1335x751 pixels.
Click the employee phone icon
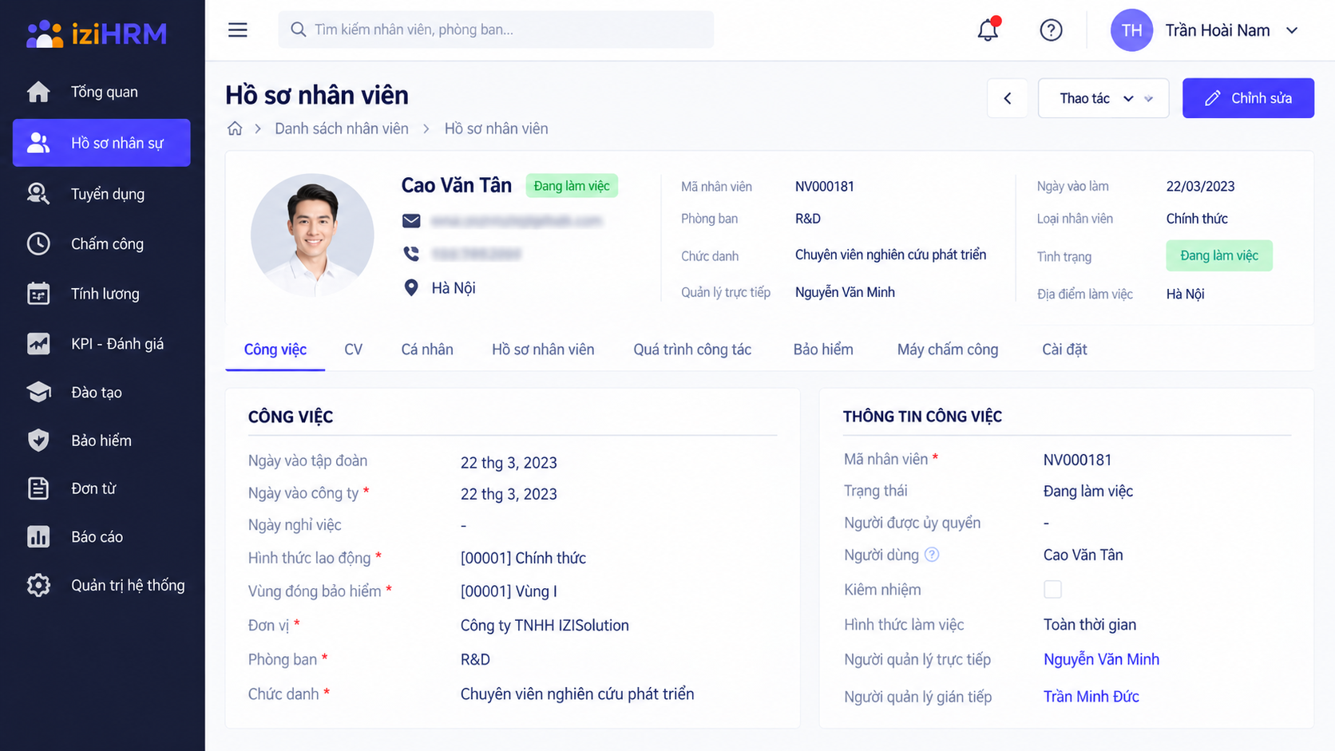click(x=411, y=254)
